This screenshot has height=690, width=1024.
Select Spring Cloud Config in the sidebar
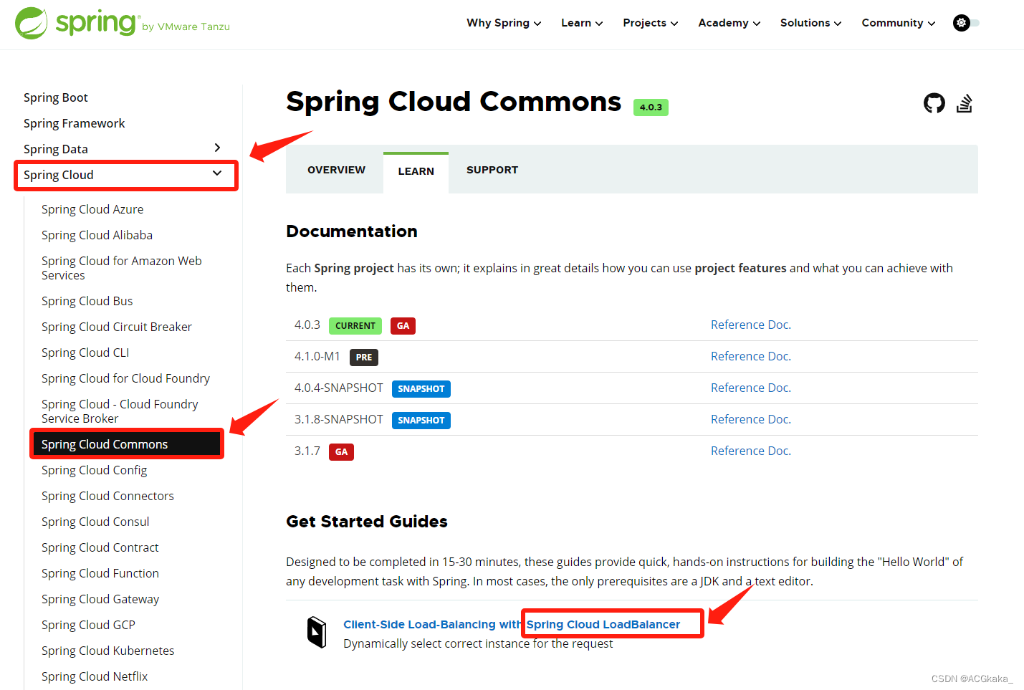coord(94,469)
